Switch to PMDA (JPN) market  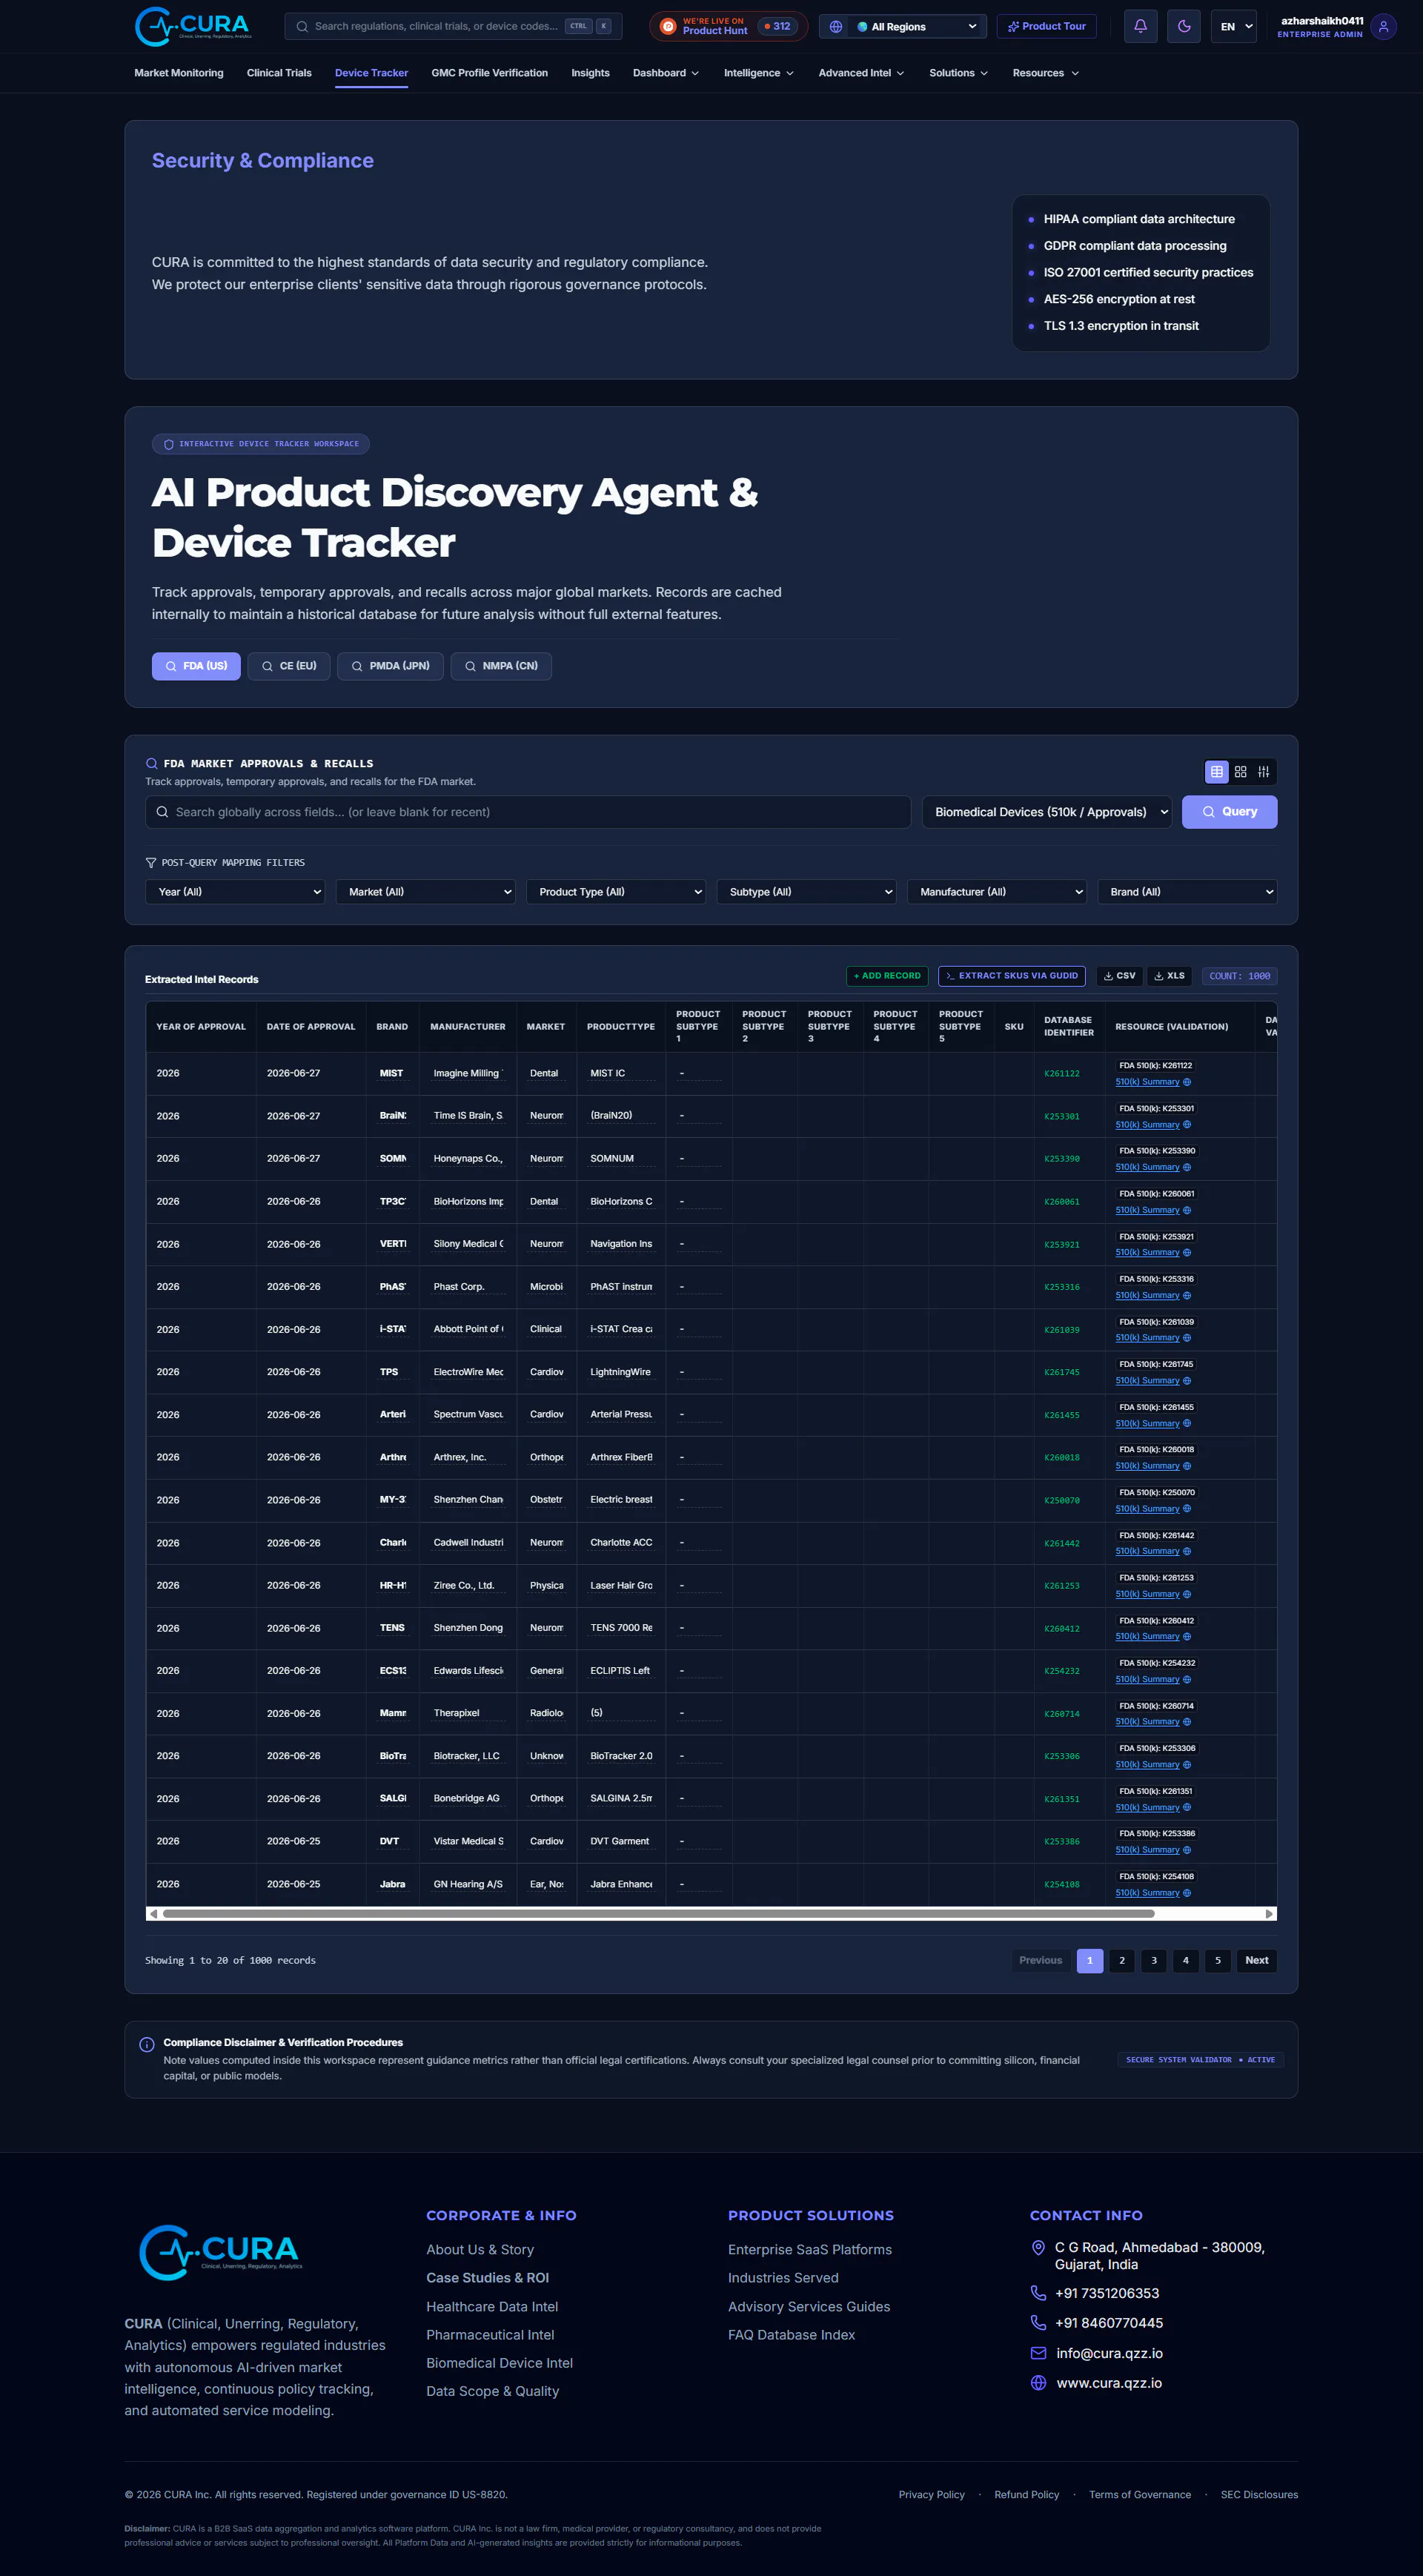point(390,666)
